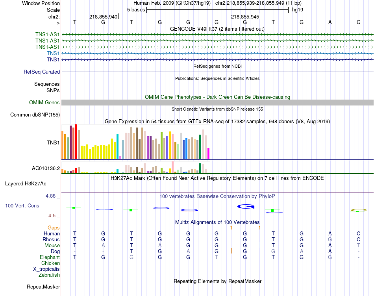The height and width of the screenshot is (296, 374).
Task: Open the Common dbSNP(155) track label
Action: point(35,115)
